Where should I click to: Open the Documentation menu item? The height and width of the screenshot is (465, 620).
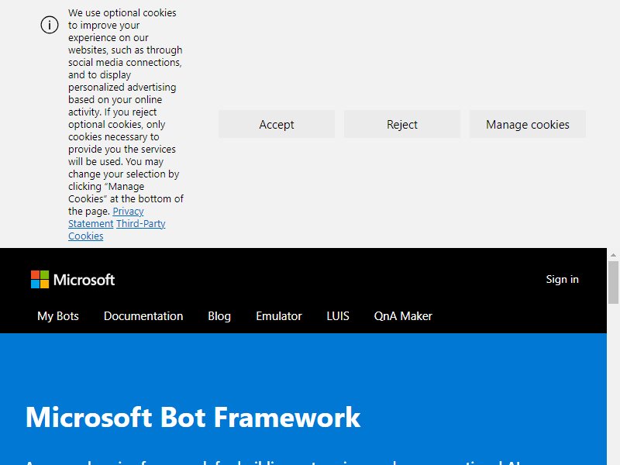(143, 316)
